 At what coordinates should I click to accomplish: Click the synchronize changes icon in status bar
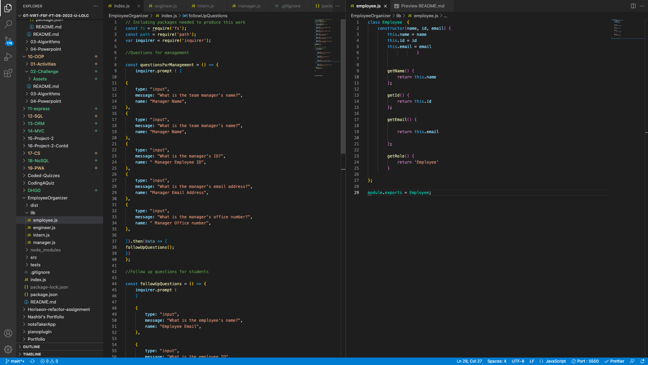point(32,361)
